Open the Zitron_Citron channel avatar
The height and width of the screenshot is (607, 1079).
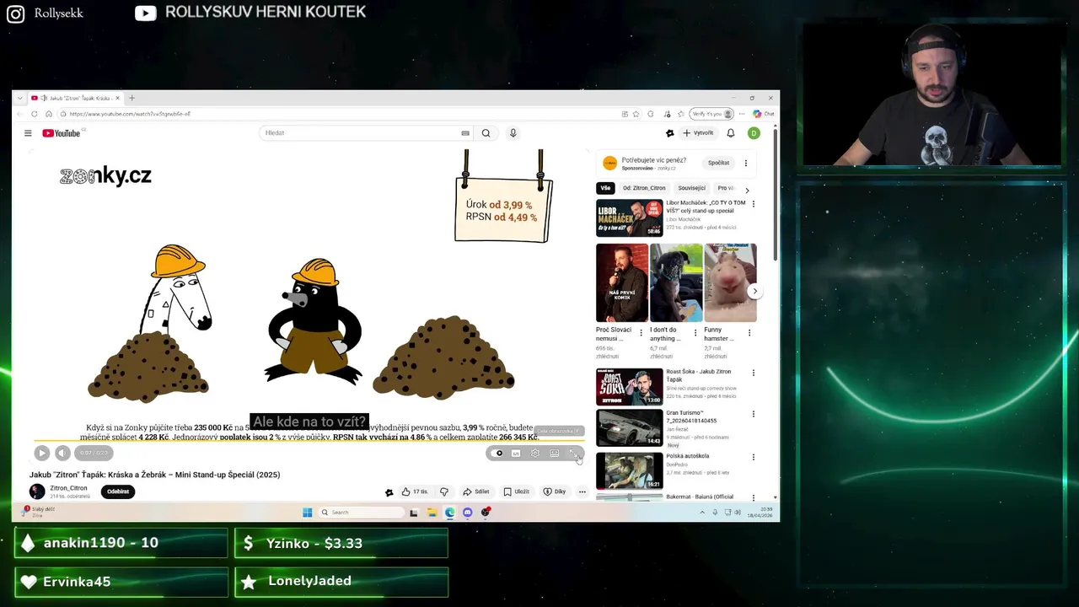[37, 492]
